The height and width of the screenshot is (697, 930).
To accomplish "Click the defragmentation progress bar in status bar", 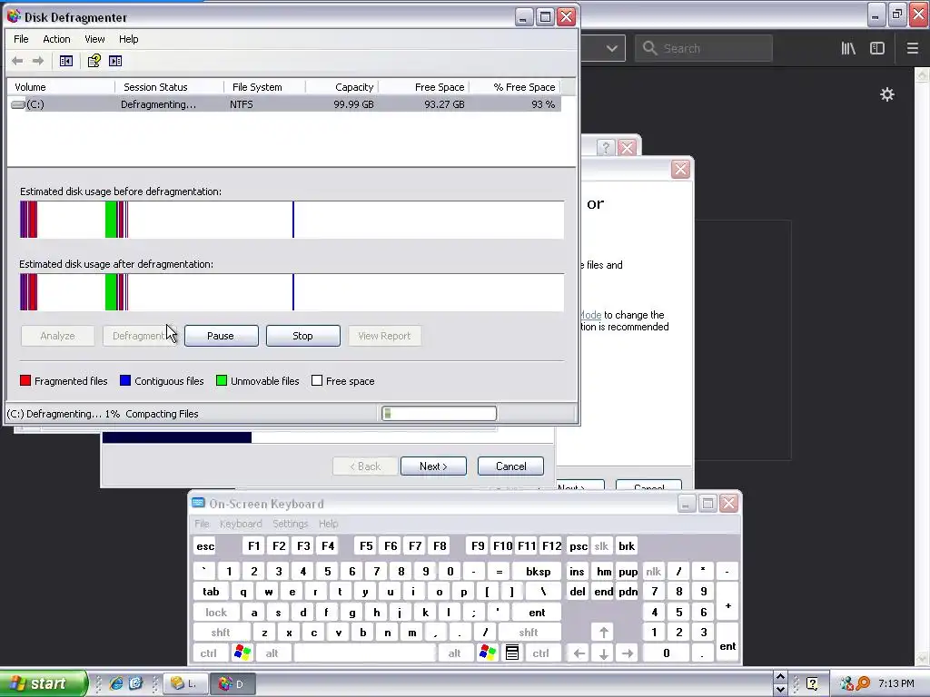I will [x=439, y=413].
